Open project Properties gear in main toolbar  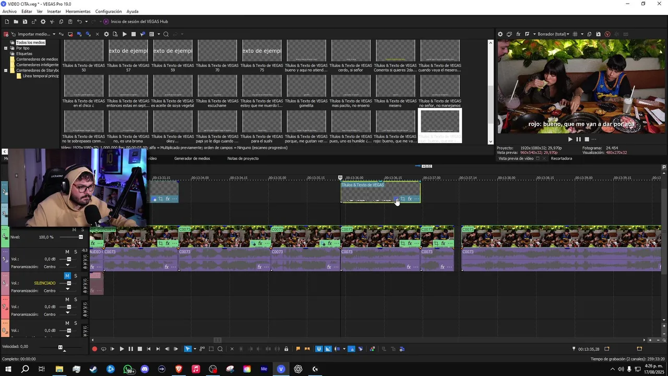click(x=43, y=21)
